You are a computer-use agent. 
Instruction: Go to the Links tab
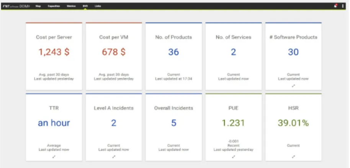point(98,6)
